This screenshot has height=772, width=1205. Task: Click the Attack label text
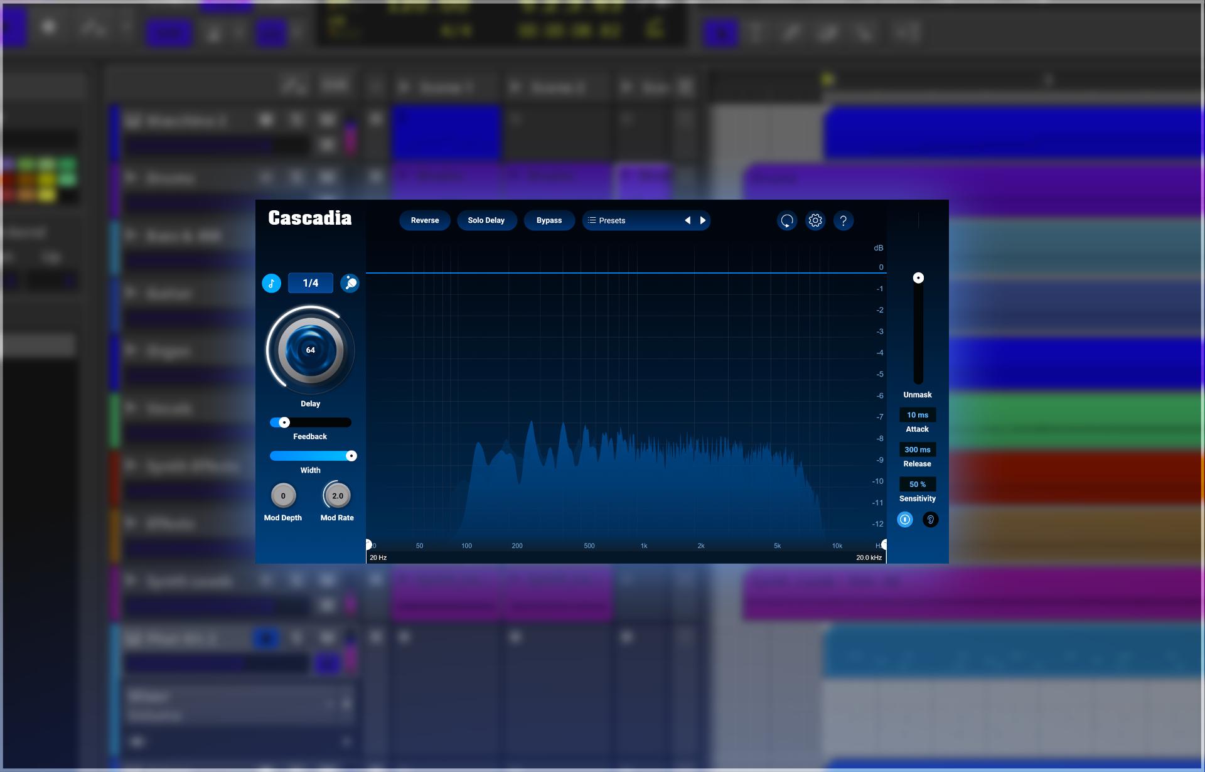(x=918, y=429)
